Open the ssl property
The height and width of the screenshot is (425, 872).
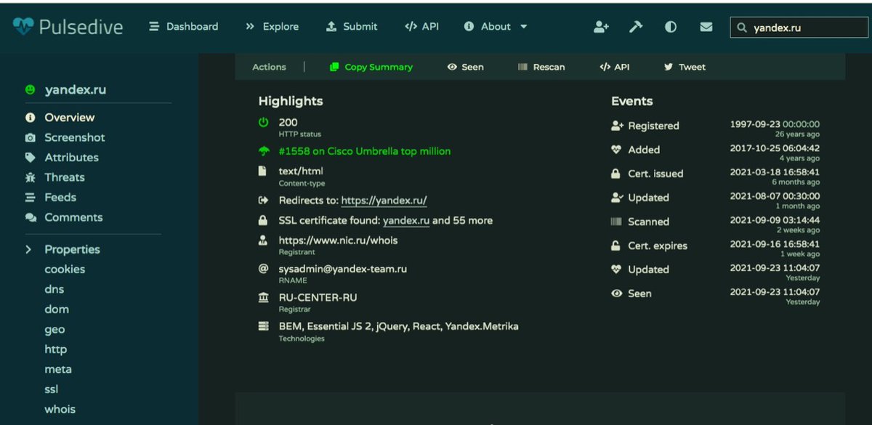(52, 389)
